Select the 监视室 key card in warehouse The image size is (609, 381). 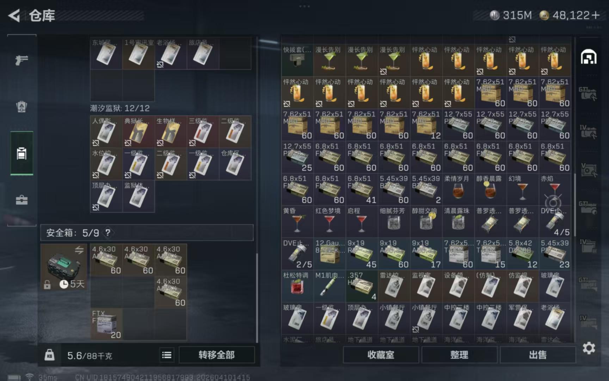(426, 286)
